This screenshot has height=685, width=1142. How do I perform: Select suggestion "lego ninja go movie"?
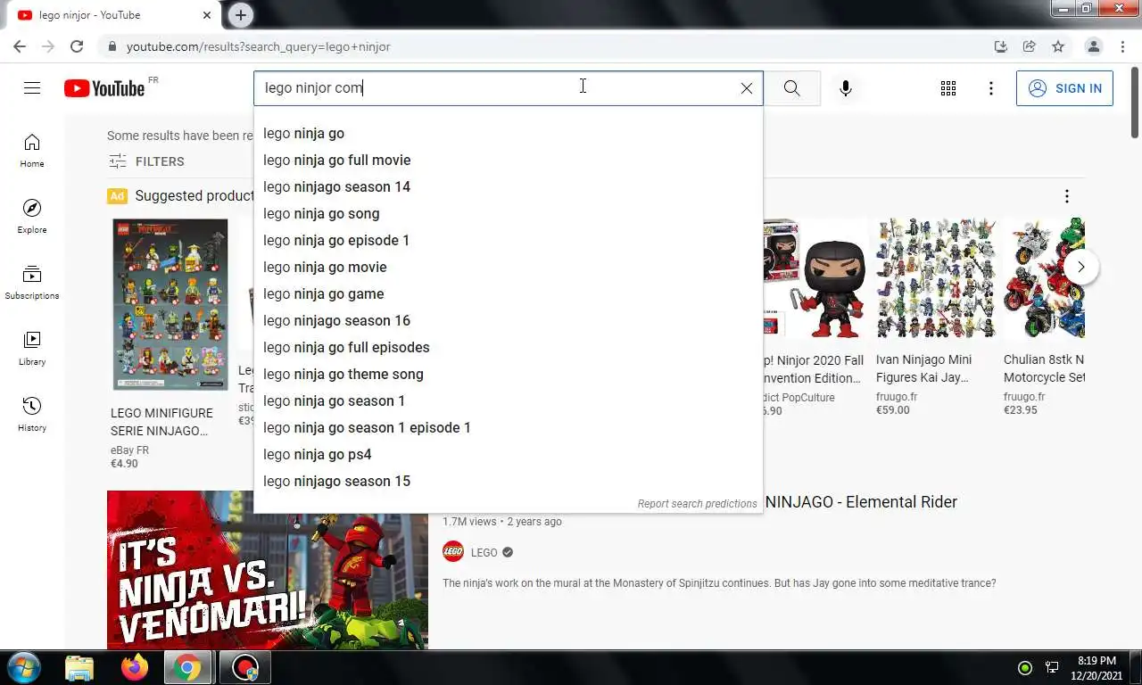click(508, 267)
